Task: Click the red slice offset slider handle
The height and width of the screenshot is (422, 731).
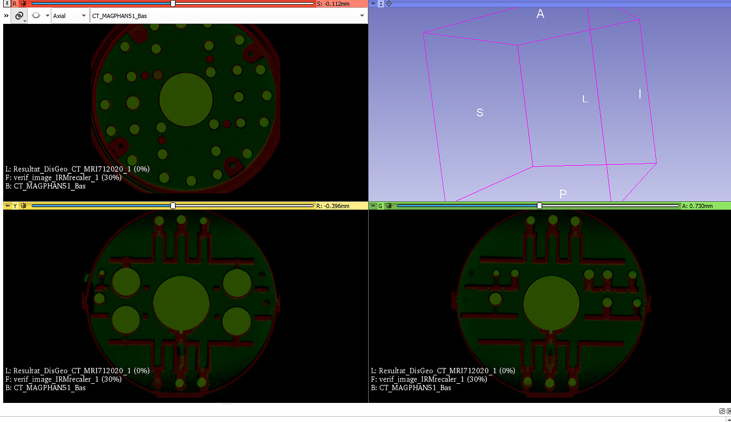Action: [x=173, y=3]
